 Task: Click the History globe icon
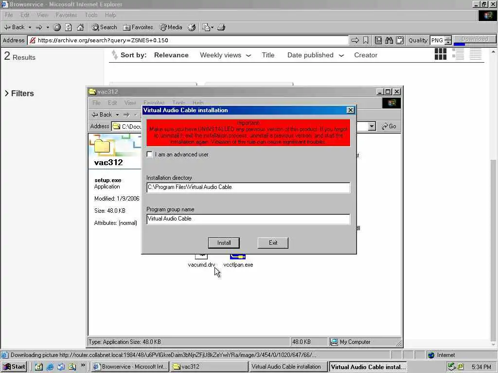coord(192,27)
